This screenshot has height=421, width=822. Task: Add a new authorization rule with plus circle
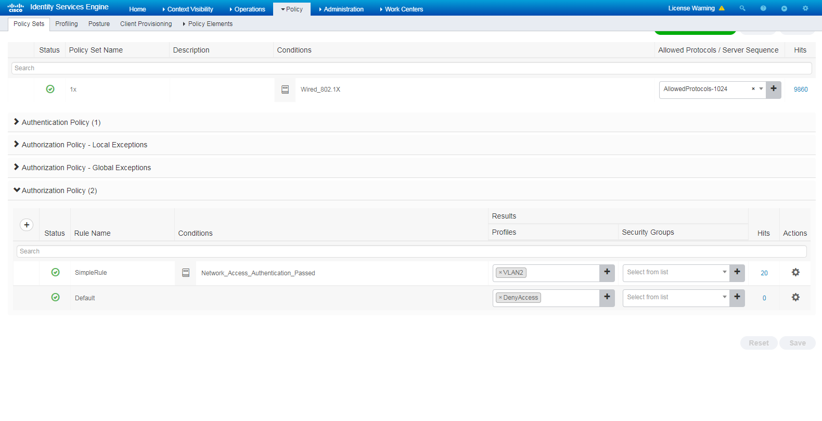click(x=27, y=225)
